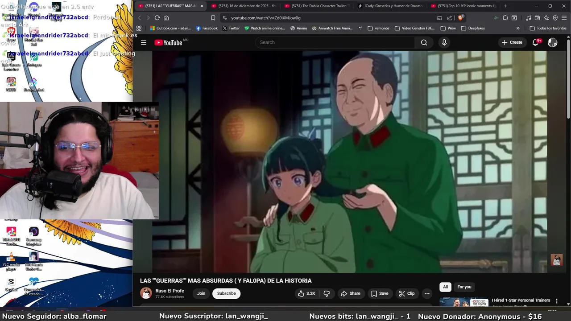The image size is (571, 321).
Task: Reload the page in the browser
Action: [157, 18]
